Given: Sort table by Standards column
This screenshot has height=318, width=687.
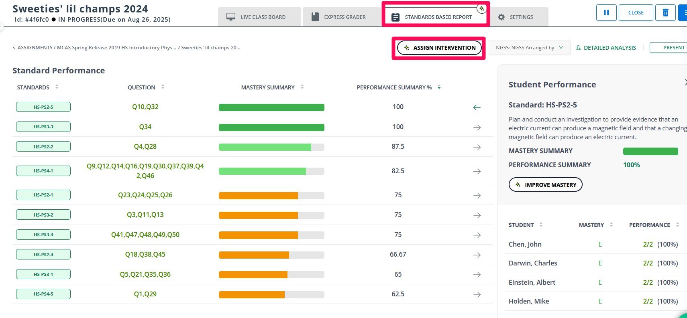Looking at the screenshot, I should pyautogui.click(x=57, y=87).
